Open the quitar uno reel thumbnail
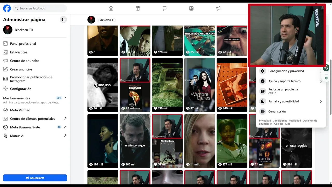The height and width of the screenshot is (187, 332). pos(103,85)
